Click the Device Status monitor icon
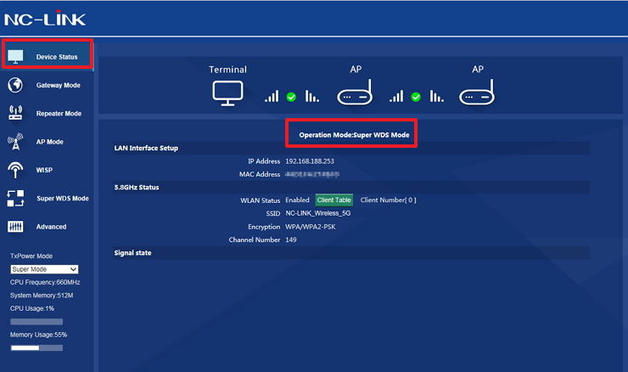 click(x=15, y=57)
